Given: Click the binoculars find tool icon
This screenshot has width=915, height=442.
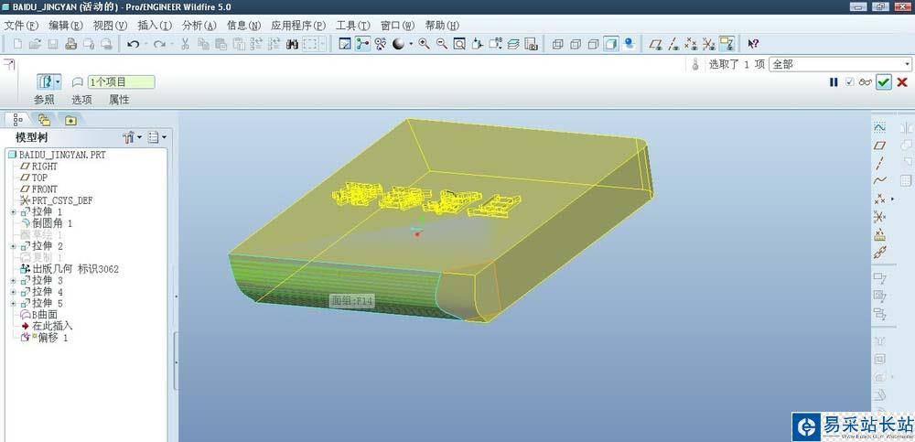Looking at the screenshot, I should pos(293,44).
